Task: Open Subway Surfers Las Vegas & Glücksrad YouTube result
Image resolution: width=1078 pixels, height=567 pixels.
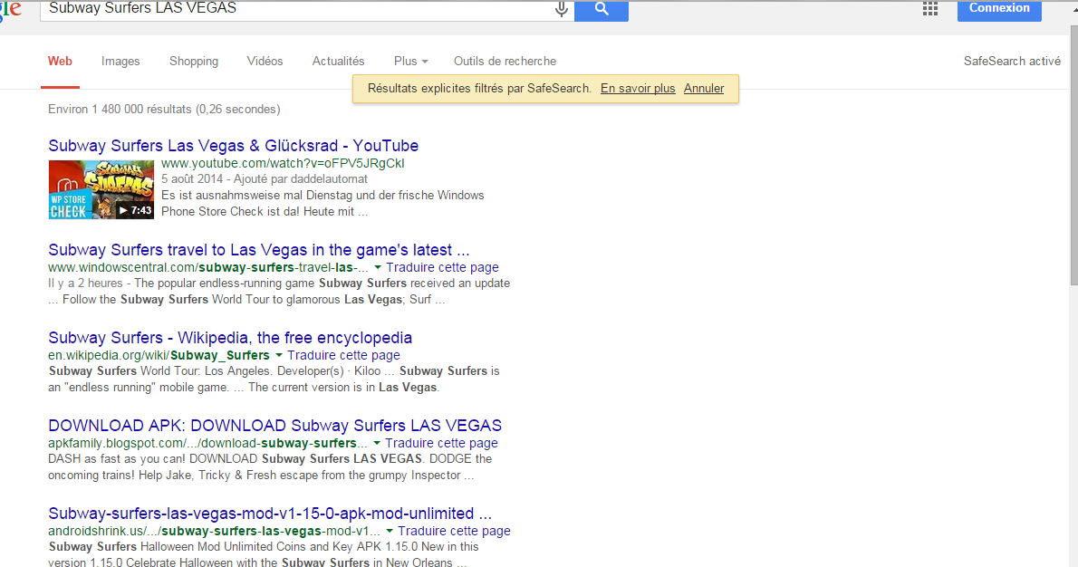Action: click(233, 146)
